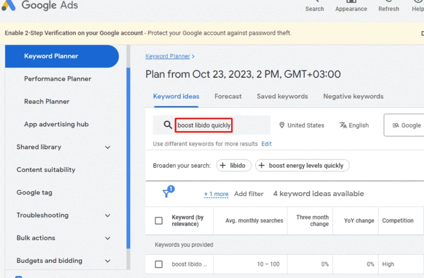This screenshot has height=278, width=424.
Task: Click the Google Ads logo icon
Action: (x=8, y=5)
